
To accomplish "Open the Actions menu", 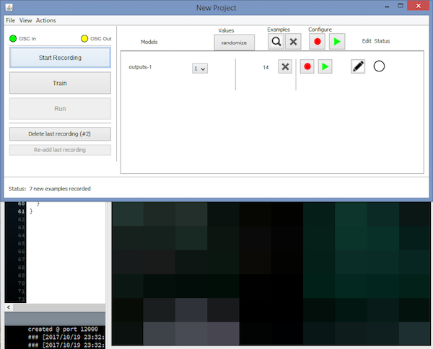I will pos(45,20).
